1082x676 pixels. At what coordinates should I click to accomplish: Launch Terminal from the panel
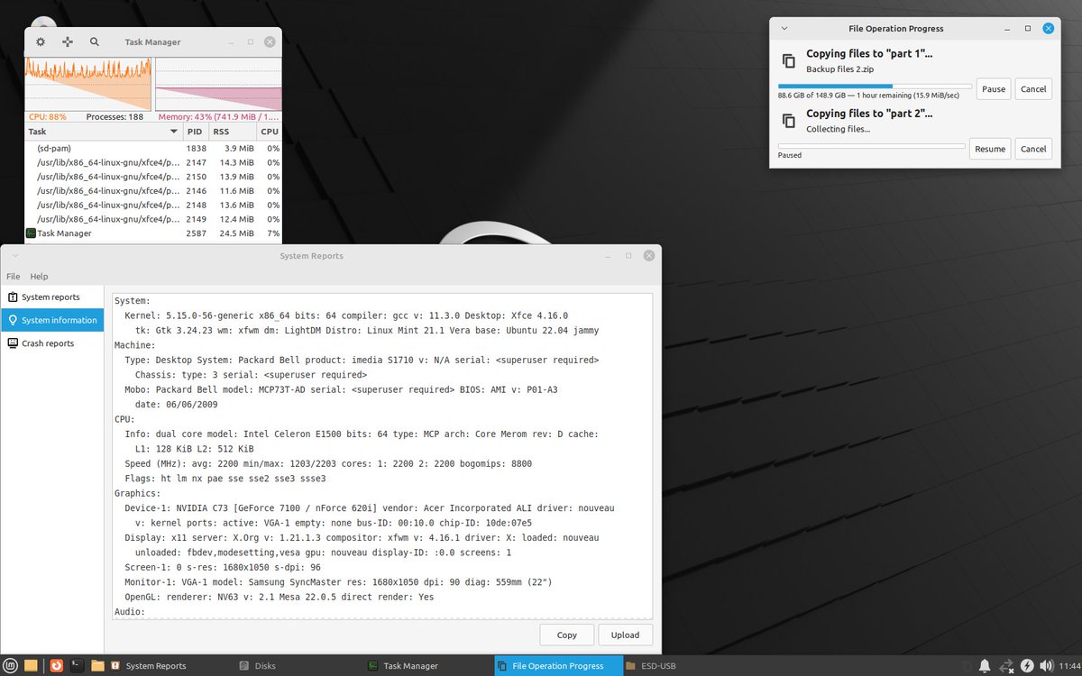pyautogui.click(x=78, y=665)
